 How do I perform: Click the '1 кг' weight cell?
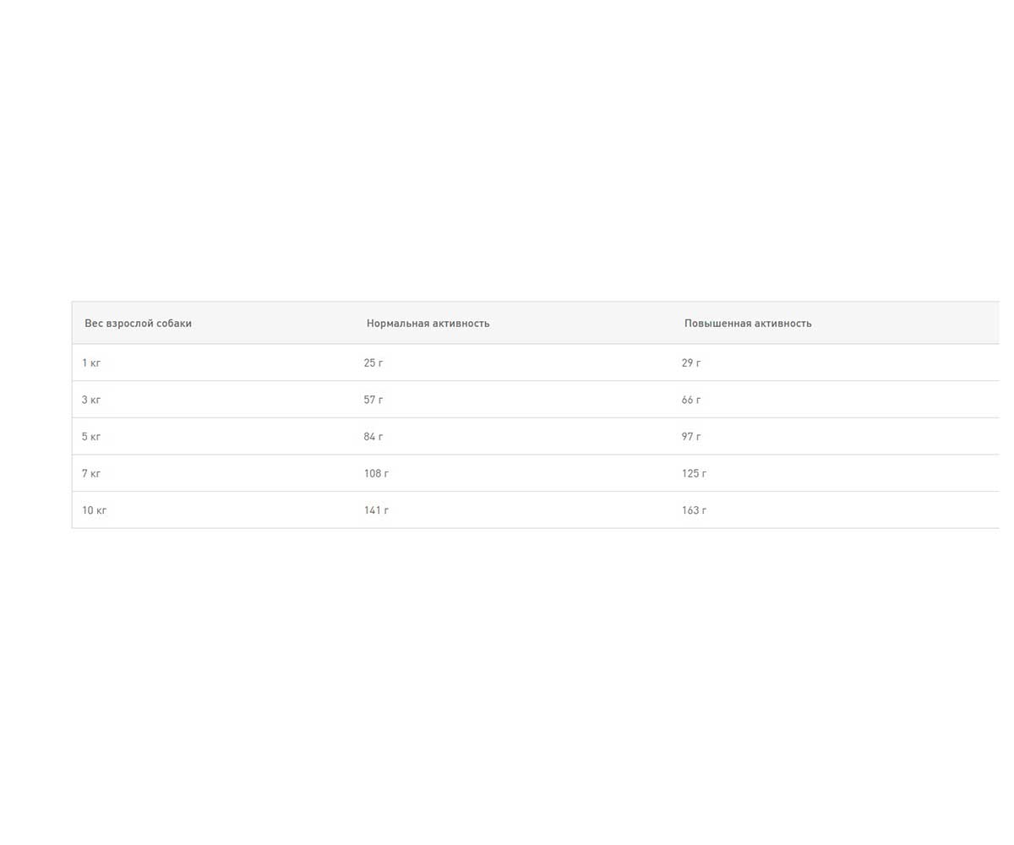[91, 363]
